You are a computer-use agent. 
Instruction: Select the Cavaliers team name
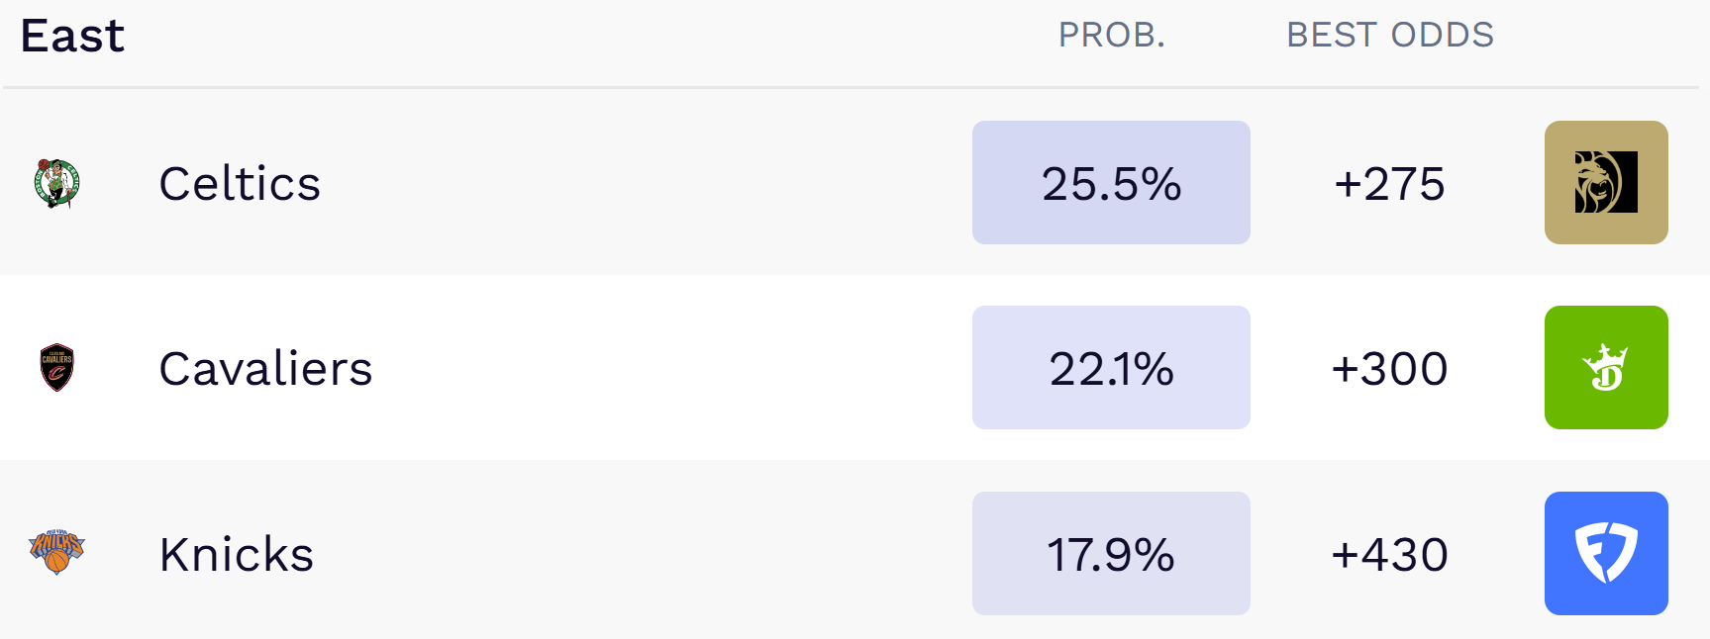coord(265,369)
